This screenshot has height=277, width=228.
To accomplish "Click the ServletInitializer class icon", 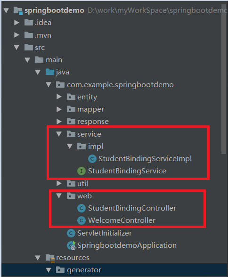I will [71, 233].
